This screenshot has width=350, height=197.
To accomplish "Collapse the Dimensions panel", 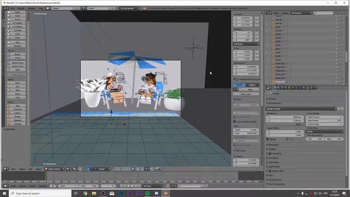I will point(275,103).
